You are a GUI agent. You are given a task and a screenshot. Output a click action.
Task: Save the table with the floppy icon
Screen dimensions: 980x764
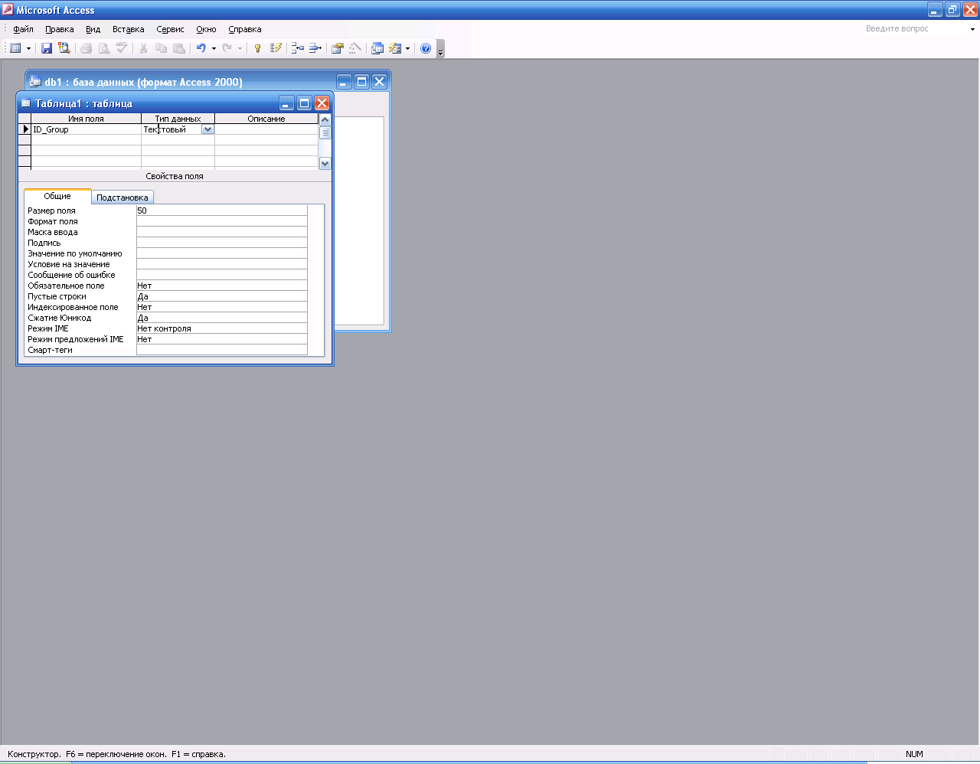click(x=47, y=48)
